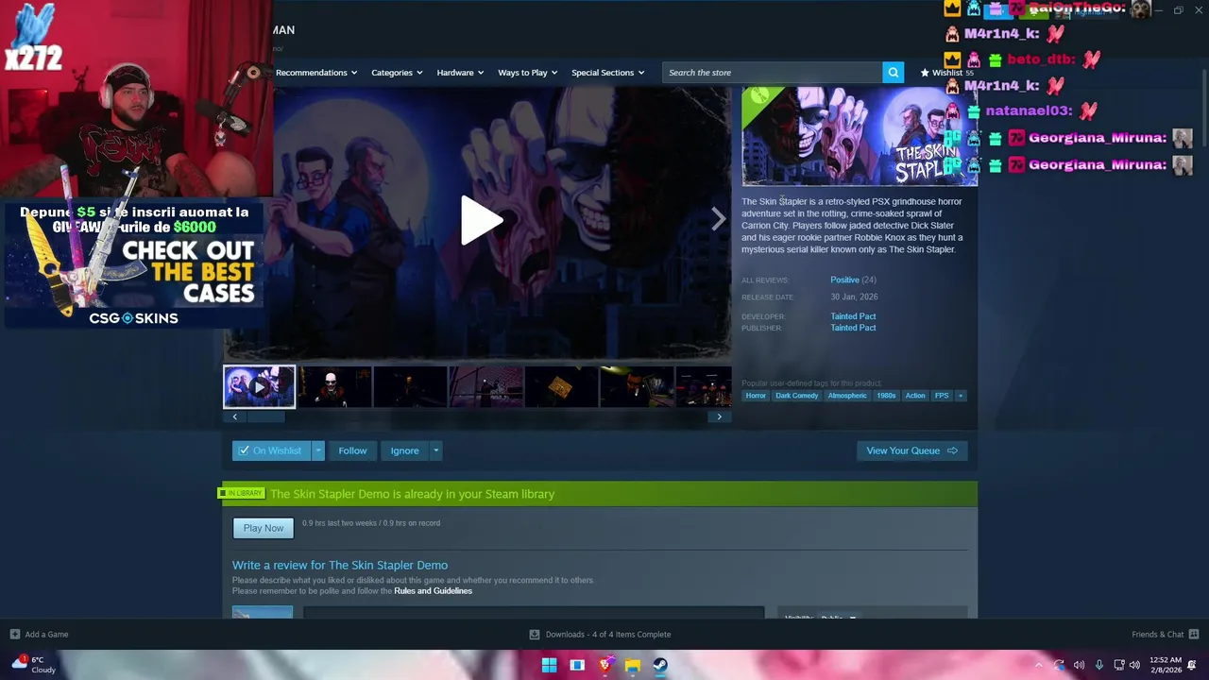Screen dimensions: 1209x680
Task: Click the microphone tray icon
Action: coord(1098,665)
